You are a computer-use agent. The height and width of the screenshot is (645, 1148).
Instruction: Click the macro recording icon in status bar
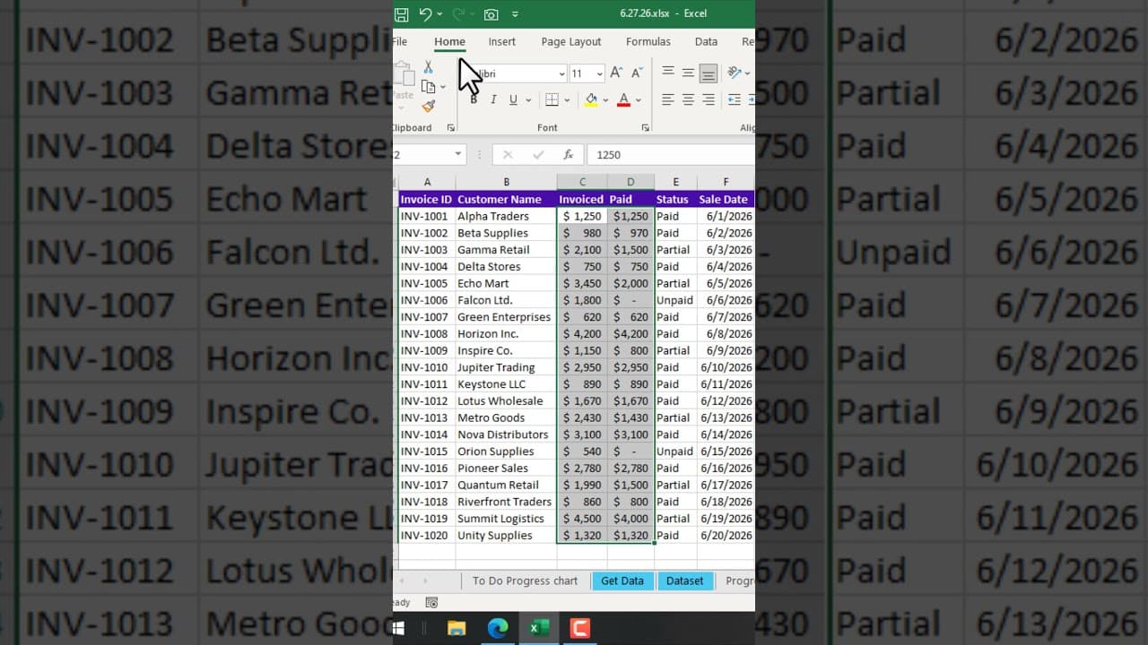click(431, 603)
